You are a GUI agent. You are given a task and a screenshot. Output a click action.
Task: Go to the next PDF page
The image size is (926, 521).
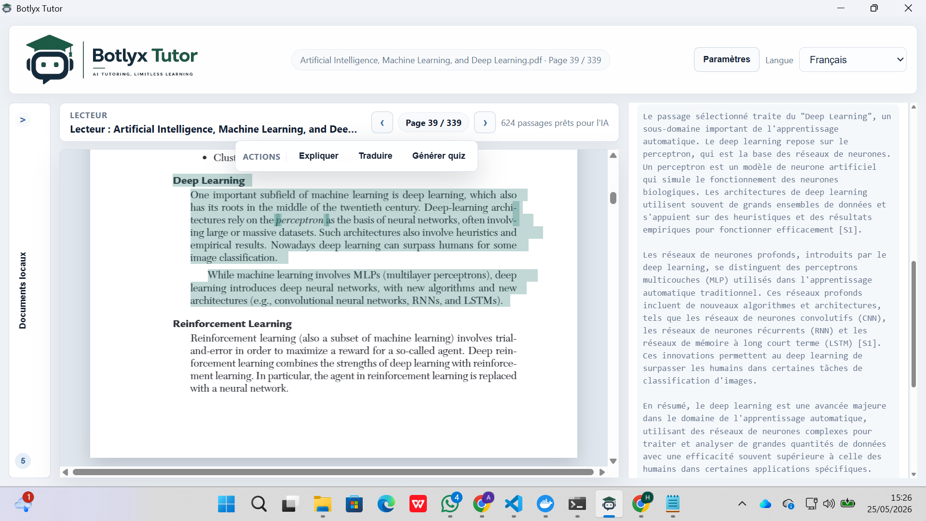click(485, 123)
